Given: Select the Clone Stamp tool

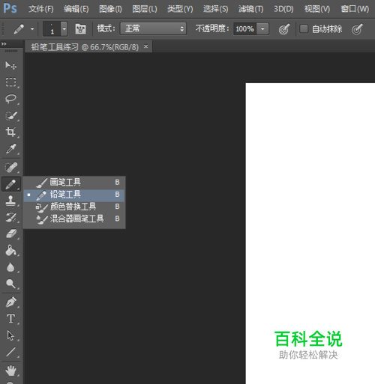Looking at the screenshot, I should pyautogui.click(x=10, y=201).
